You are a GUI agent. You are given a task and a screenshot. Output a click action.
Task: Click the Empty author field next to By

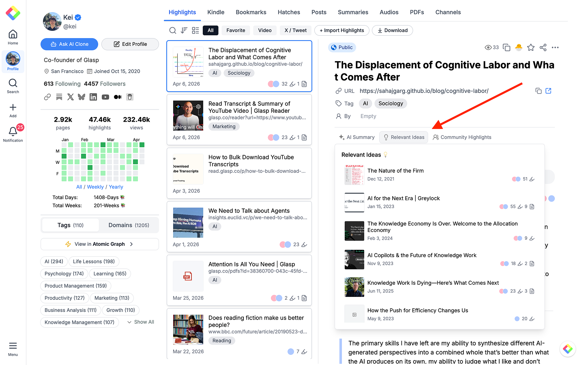368,116
